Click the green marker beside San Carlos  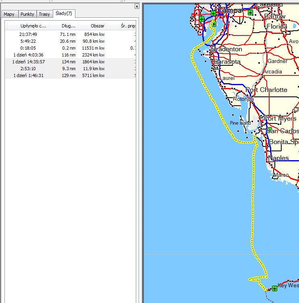click(268, 130)
